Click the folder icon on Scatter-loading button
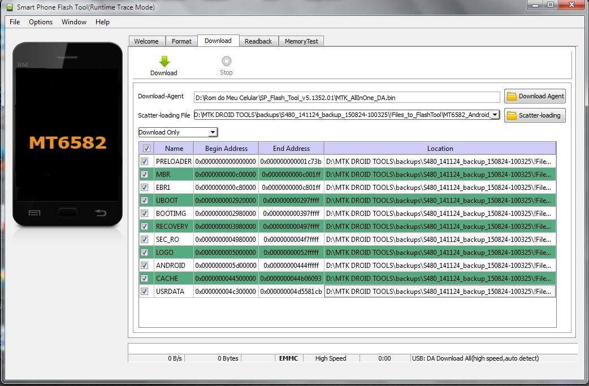Viewport: 589px width, 386px height. [x=512, y=115]
